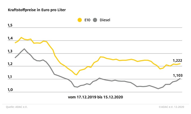Click the 1,5 y-axis label

(10, 25)
